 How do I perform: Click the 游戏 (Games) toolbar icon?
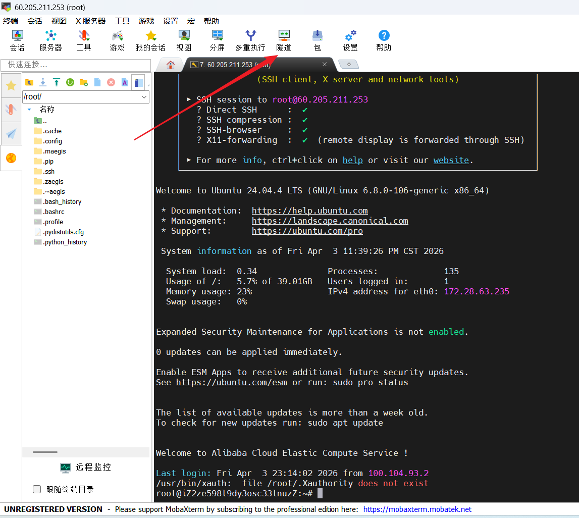tap(118, 40)
